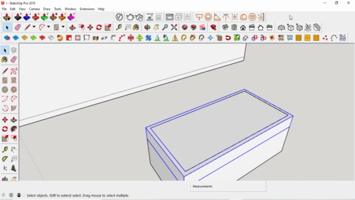
Task: Switch to Top view
Action: 234,27
